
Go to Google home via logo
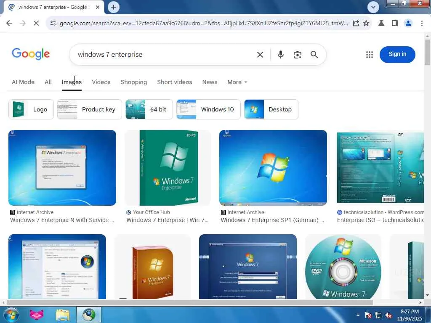[x=31, y=54]
